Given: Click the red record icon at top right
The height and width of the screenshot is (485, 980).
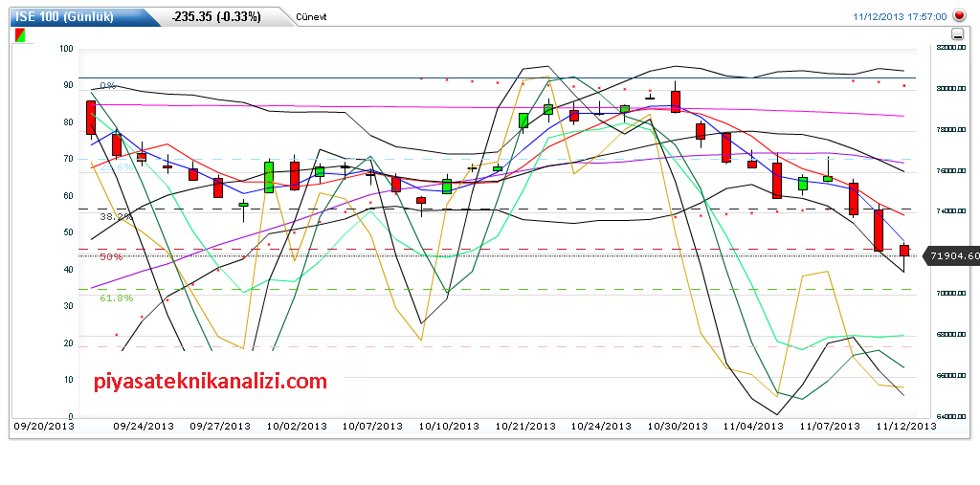Looking at the screenshot, I should pos(959,16).
